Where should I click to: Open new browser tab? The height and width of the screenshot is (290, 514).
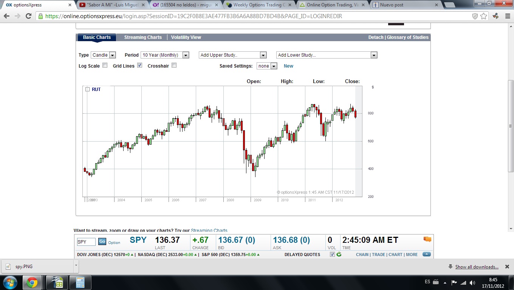tap(449, 5)
